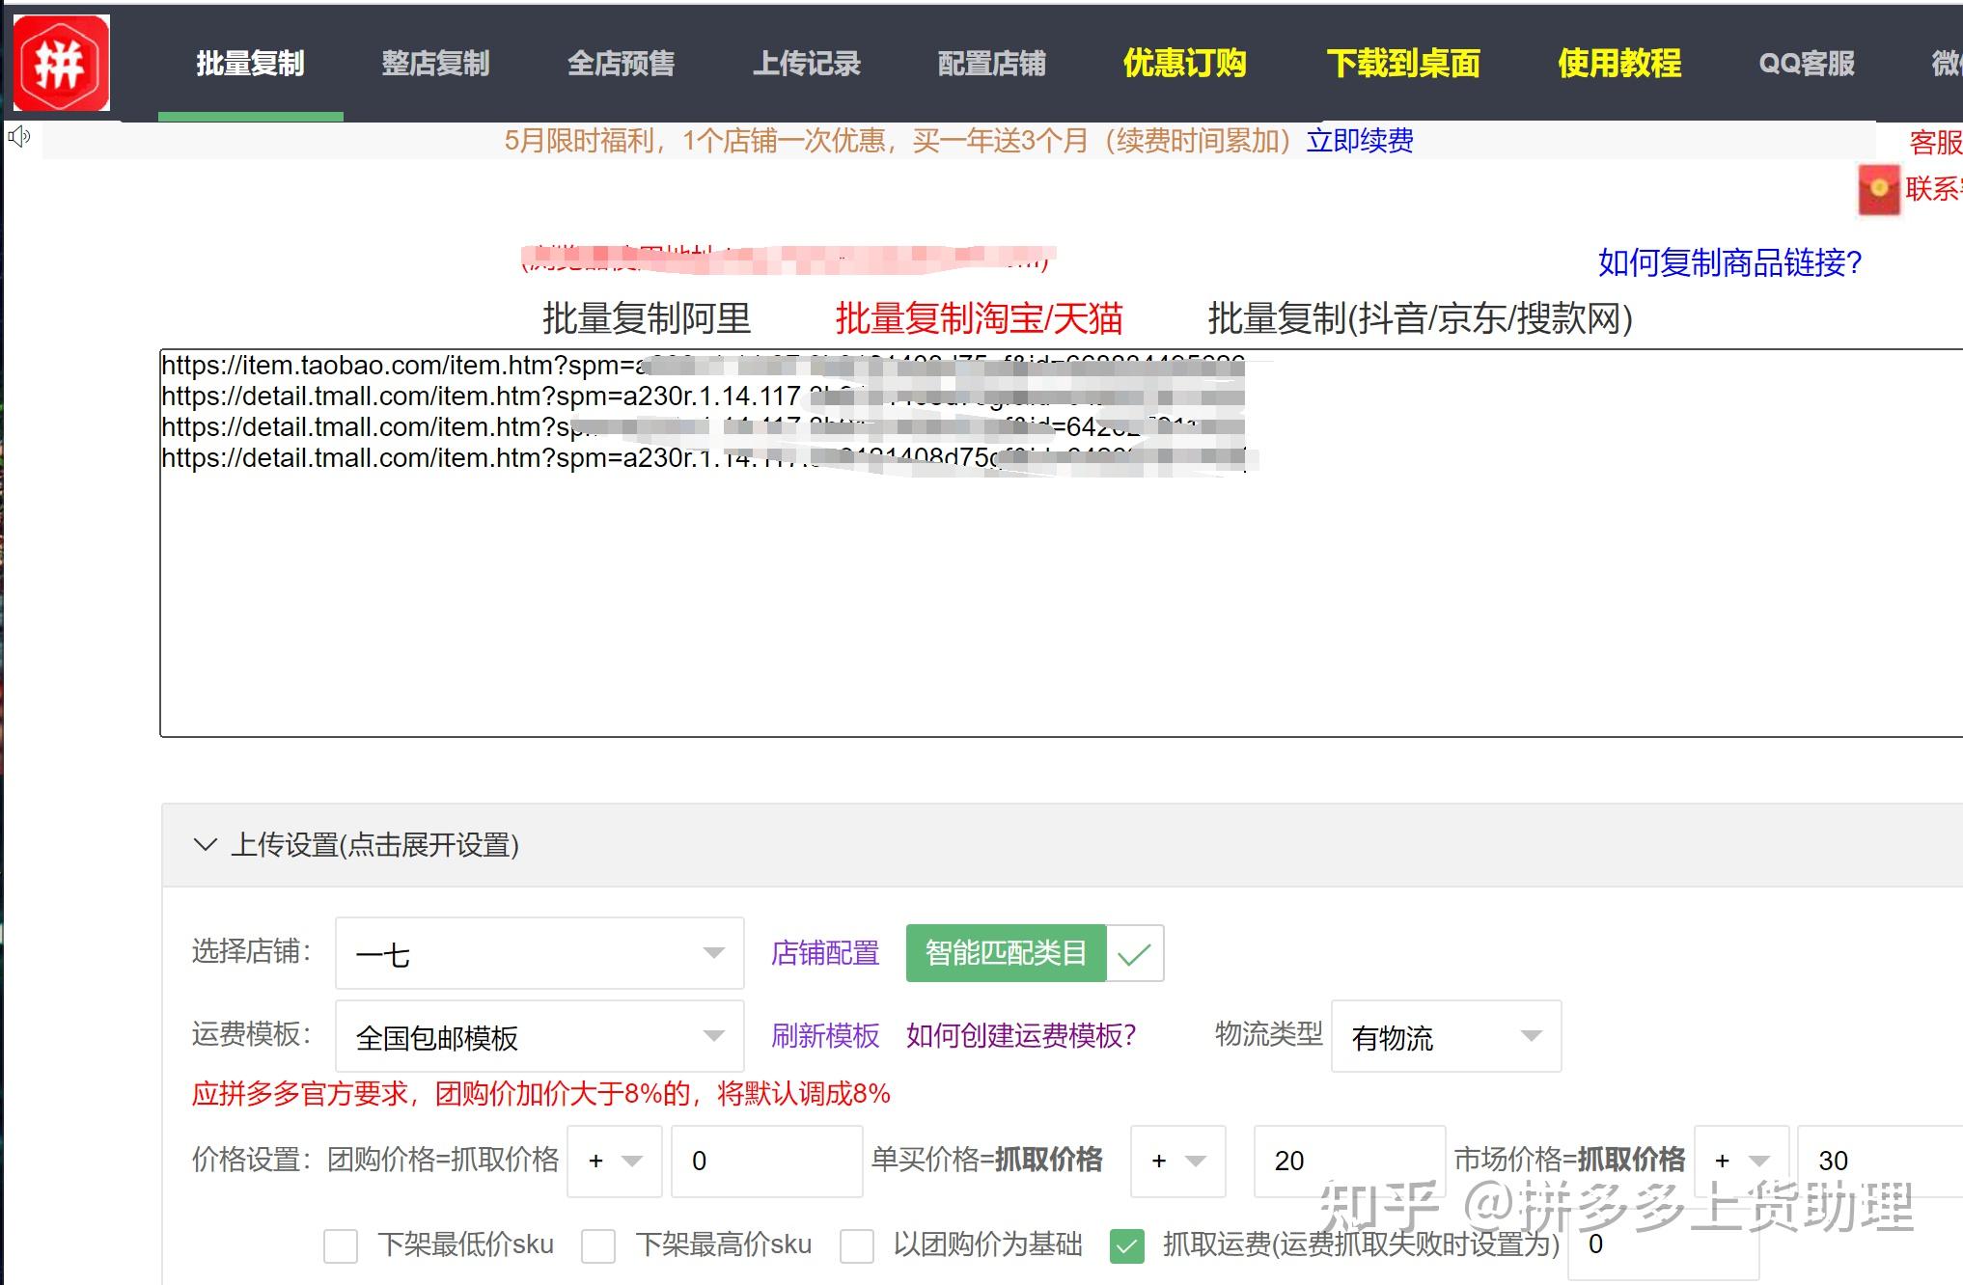The width and height of the screenshot is (1963, 1285).
Task: Click the shipping fee fallback field 0
Action: [x=1664, y=1244]
